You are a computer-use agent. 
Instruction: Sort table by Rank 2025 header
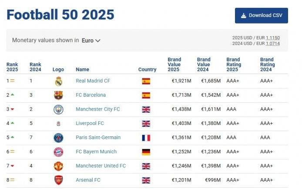pos(12,67)
